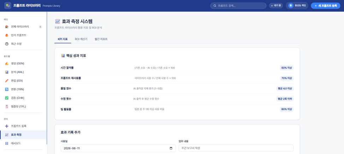Click the text AI 출력물 자체 평가 (1~5점)
The image size is (344, 154).
click(148, 89)
